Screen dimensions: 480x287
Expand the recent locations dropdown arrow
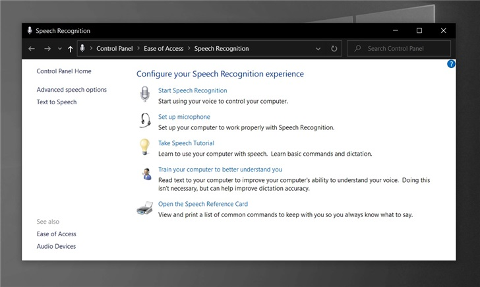[x=59, y=49]
